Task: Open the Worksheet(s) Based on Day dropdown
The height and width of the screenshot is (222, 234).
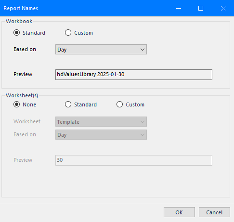Action: click(x=101, y=135)
